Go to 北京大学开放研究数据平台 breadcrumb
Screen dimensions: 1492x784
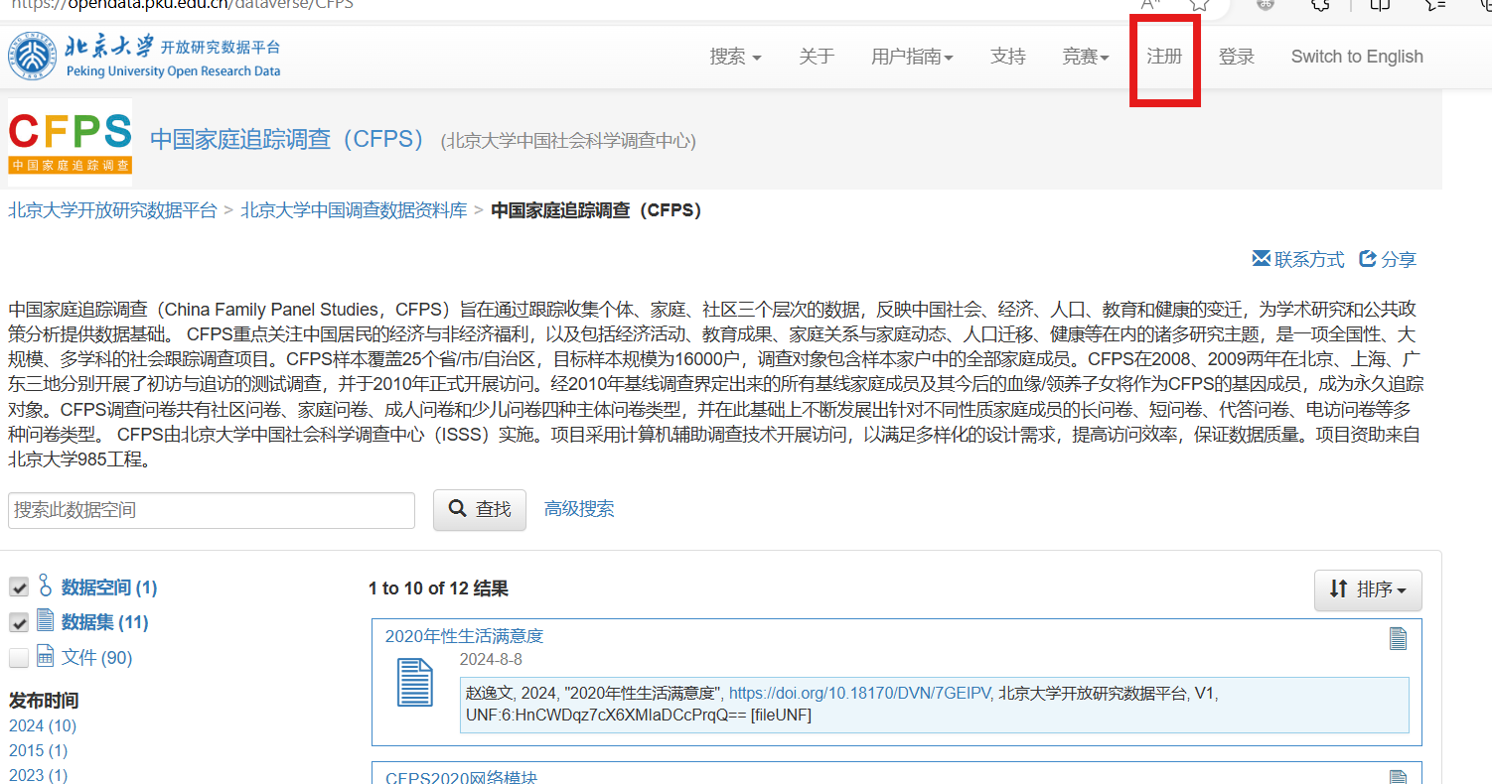112,210
